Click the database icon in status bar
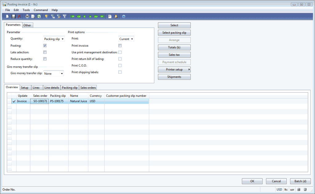The height and width of the screenshot is (194, 315). point(305,190)
